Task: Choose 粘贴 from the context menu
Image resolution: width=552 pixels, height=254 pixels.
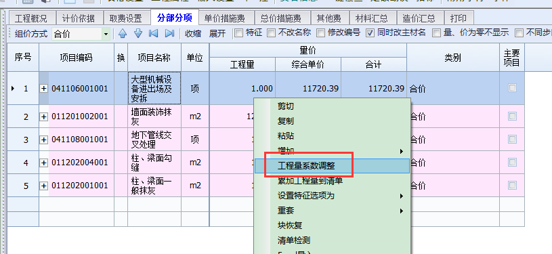Action: (332, 136)
